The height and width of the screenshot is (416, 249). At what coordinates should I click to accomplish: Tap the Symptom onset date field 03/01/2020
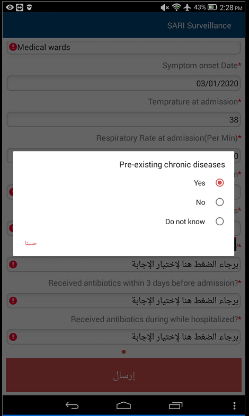click(x=123, y=83)
